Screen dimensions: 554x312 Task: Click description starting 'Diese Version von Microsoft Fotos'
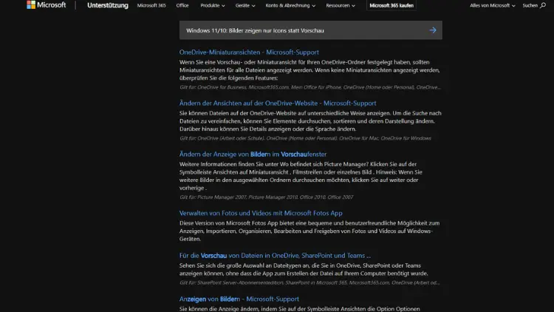310,231
